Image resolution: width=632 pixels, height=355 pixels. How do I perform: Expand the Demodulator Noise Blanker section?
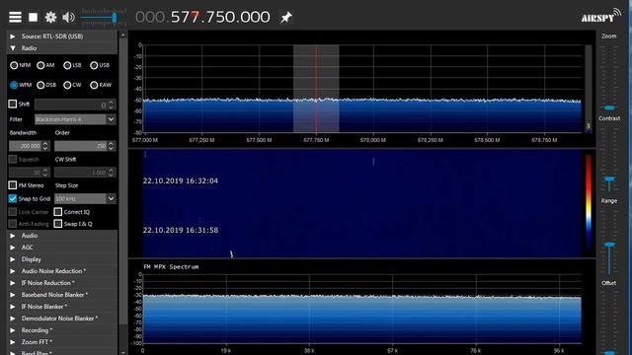tap(62, 319)
